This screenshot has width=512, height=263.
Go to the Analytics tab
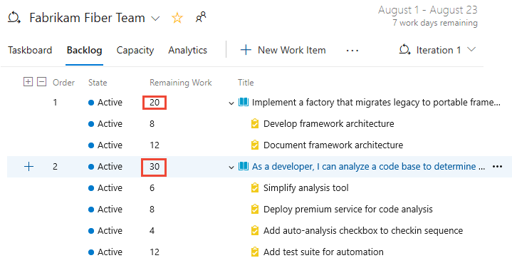tap(188, 51)
